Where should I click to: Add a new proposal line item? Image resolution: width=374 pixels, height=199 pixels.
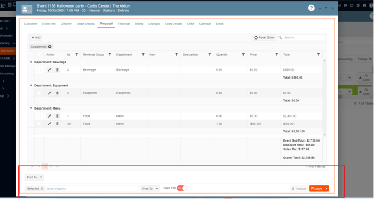coord(36,37)
